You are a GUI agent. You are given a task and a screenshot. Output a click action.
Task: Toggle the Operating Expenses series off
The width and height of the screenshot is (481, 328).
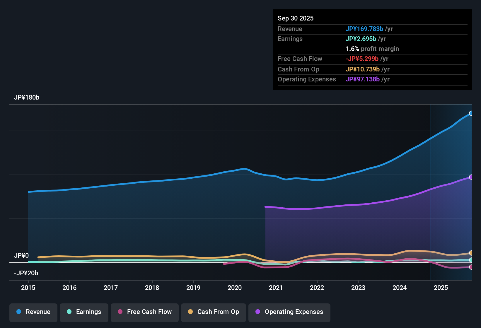[289, 312]
